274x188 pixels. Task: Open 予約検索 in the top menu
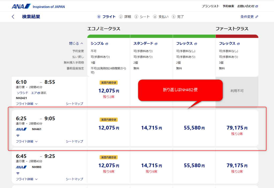click(228, 6)
